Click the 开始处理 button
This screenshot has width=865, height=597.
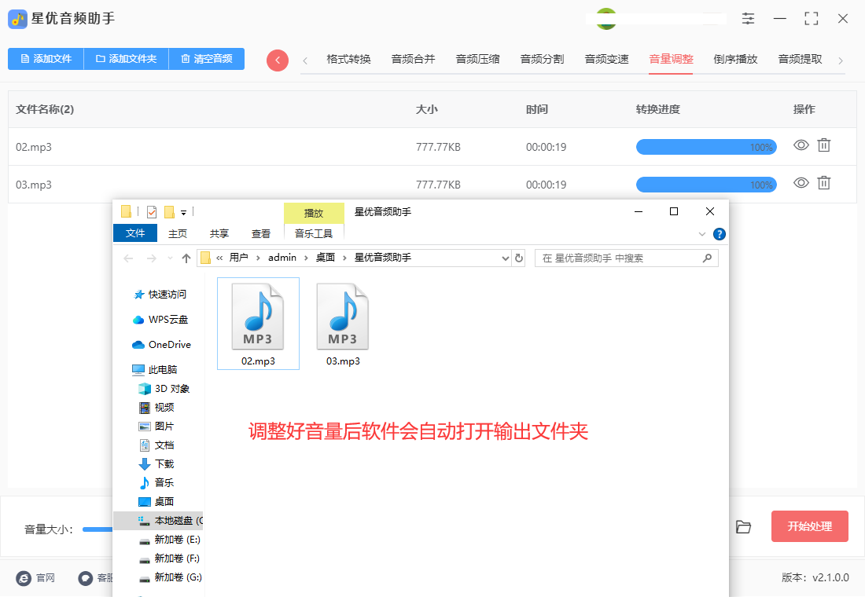809,526
